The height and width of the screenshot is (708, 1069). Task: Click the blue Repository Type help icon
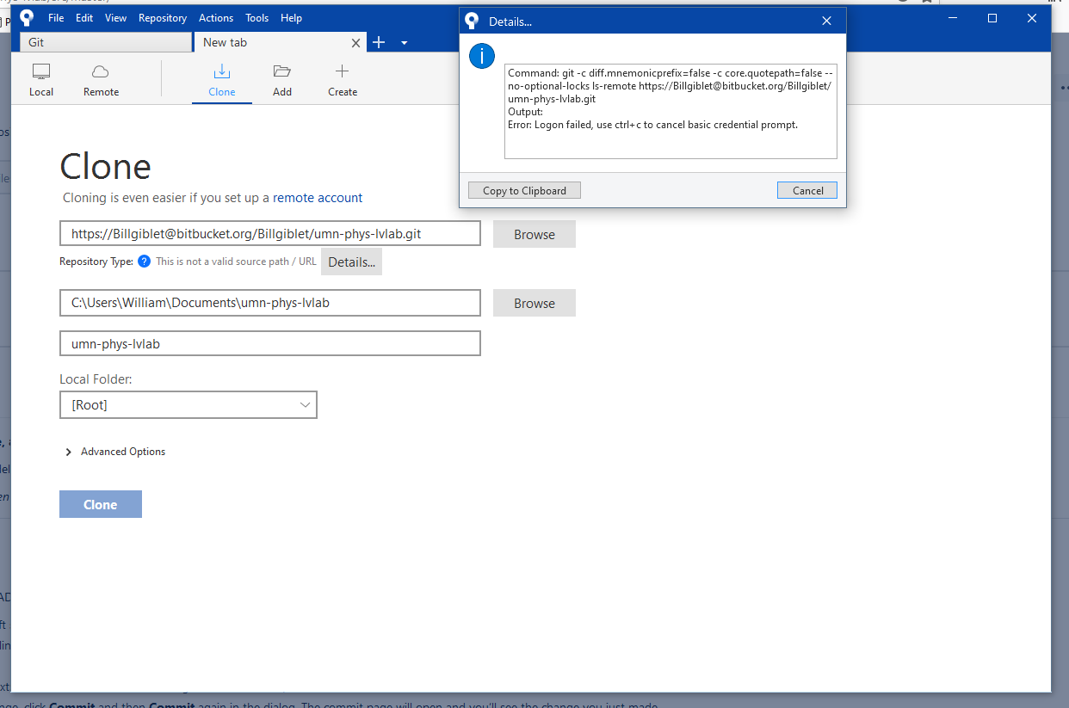[x=144, y=262]
